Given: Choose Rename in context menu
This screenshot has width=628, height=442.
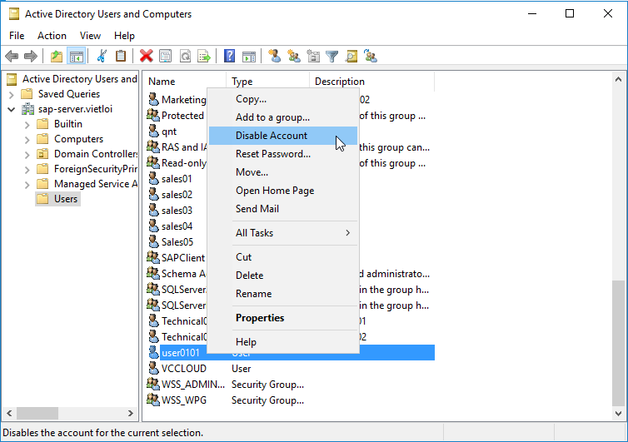Looking at the screenshot, I should coord(282,294).
